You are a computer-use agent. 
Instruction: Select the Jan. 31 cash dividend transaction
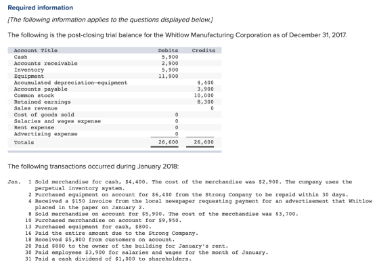pos(108,259)
